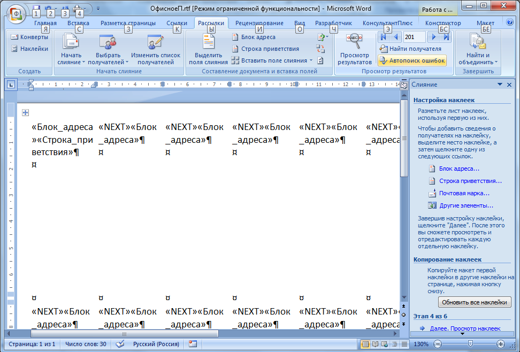Expand Выбрать получателей dropdown arrow
This screenshot has width=520, height=352.
tap(127, 62)
